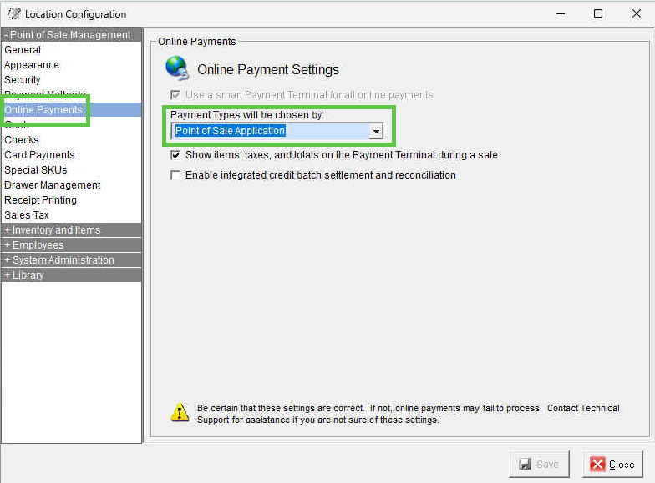Expand the Library section
Viewport: 655px width, 483px height.
[x=71, y=275]
